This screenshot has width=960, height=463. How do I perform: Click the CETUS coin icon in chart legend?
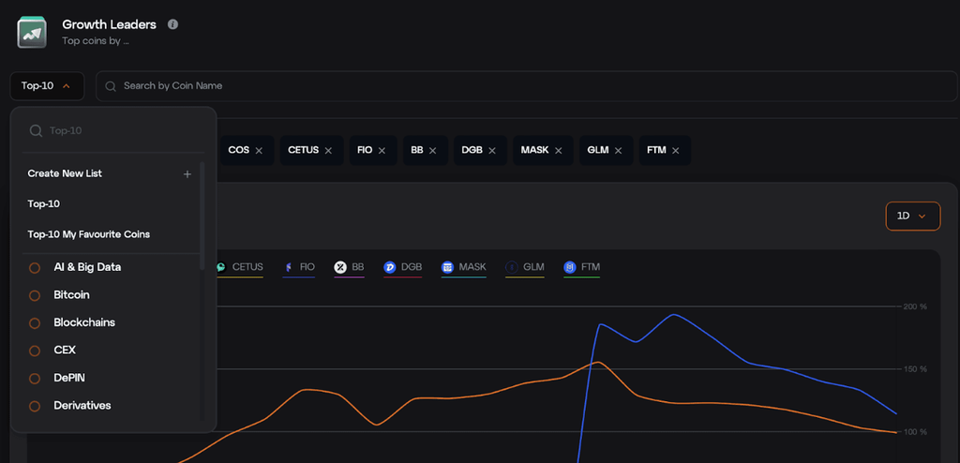coord(221,267)
